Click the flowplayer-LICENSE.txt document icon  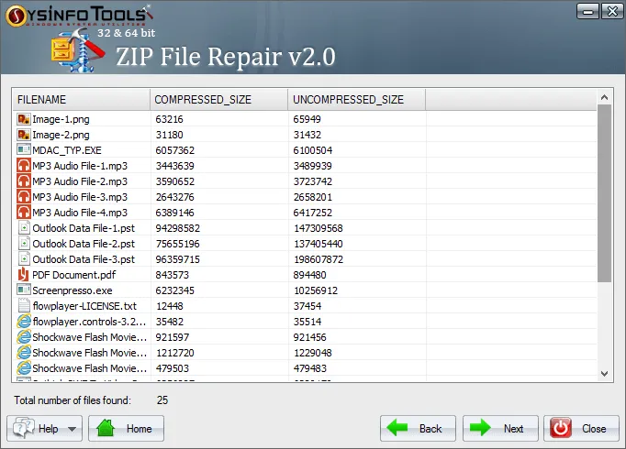[x=24, y=305]
